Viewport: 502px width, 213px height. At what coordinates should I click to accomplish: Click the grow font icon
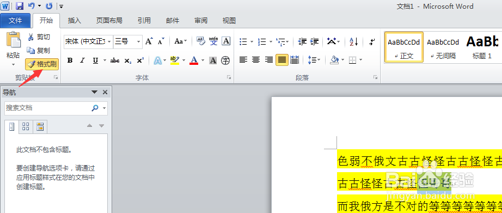pyautogui.click(x=149, y=41)
